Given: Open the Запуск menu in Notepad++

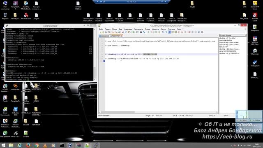Looking at the screenshot, I should tap(164, 29).
